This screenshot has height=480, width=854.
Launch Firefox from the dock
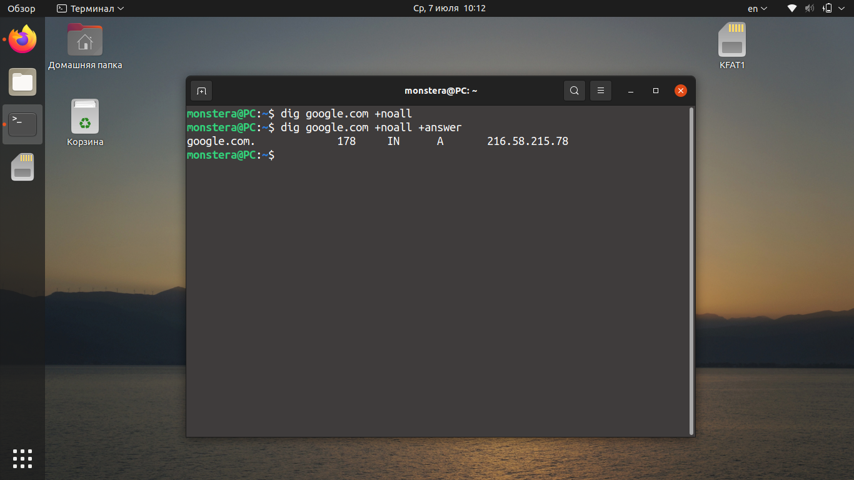(x=23, y=40)
